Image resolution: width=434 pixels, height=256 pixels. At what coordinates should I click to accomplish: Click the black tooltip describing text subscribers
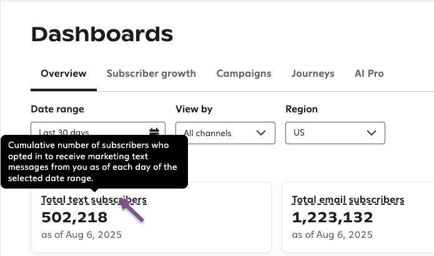[94, 161]
